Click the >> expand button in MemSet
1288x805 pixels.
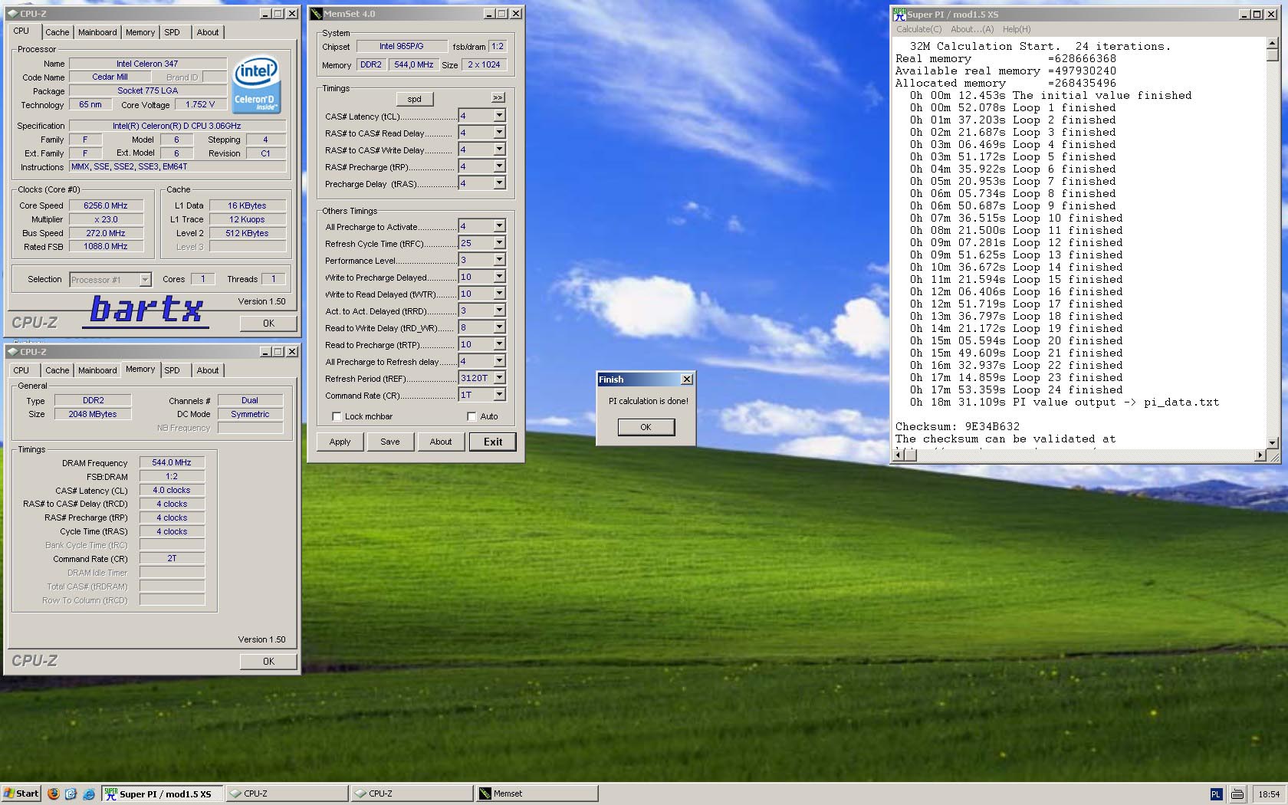[498, 97]
